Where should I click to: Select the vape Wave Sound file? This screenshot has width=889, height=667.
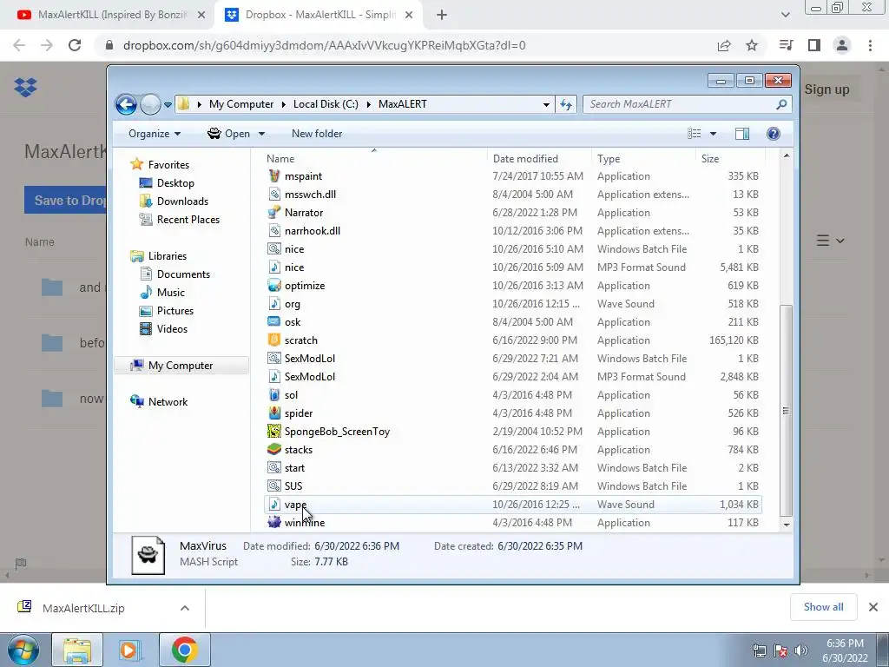(x=512, y=505)
